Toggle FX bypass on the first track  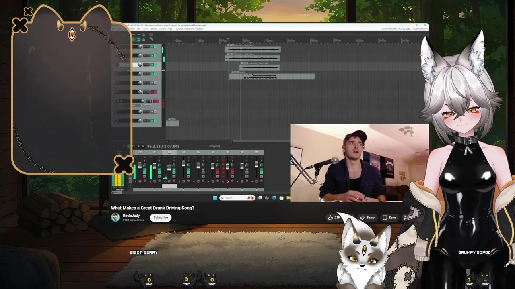155,47
